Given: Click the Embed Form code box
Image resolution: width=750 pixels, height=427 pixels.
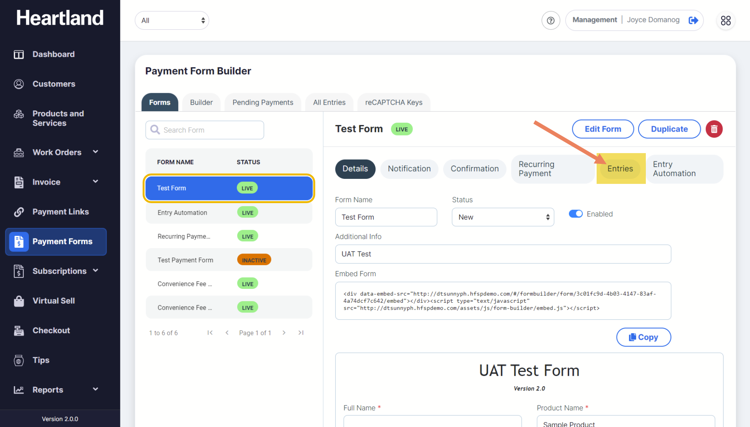Looking at the screenshot, I should pyautogui.click(x=503, y=301).
